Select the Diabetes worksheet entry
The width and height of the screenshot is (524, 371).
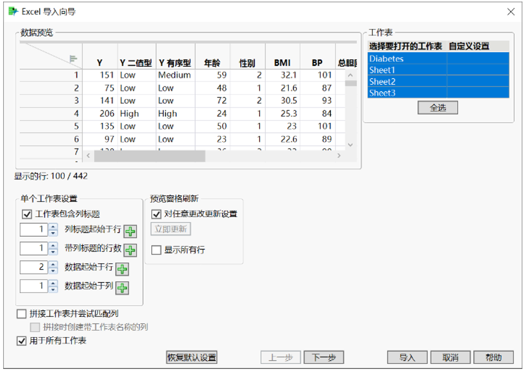386,59
